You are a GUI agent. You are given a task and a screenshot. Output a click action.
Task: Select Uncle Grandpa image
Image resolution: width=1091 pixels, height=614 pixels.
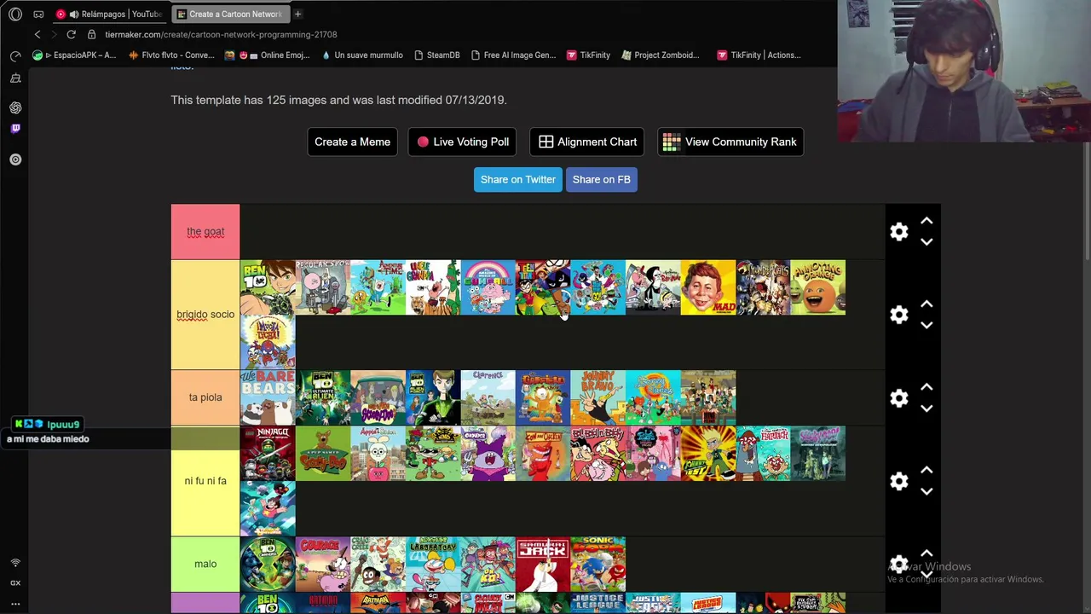tap(433, 287)
